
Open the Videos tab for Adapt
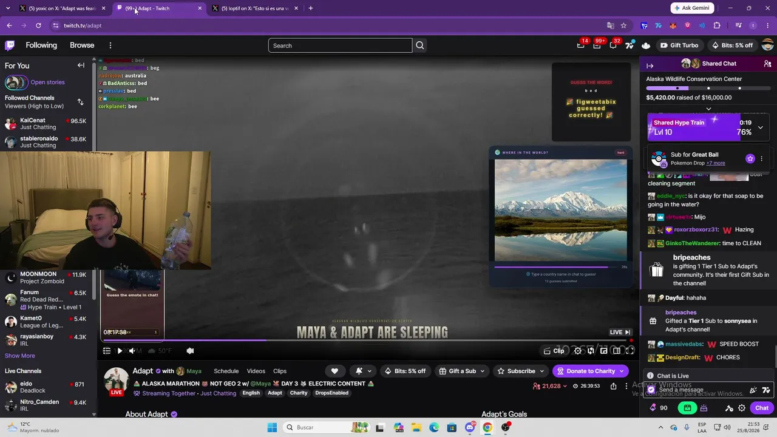point(256,371)
